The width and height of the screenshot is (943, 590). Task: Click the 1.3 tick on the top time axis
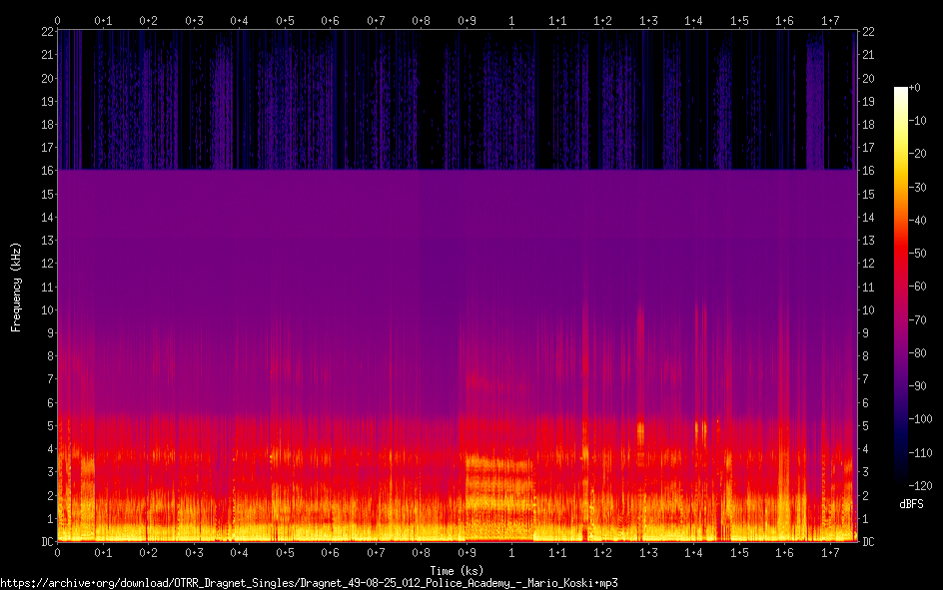pyautogui.click(x=648, y=20)
